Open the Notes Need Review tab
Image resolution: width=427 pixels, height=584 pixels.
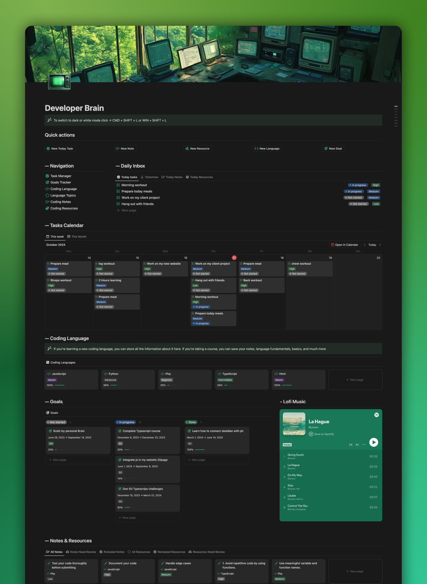(81, 552)
